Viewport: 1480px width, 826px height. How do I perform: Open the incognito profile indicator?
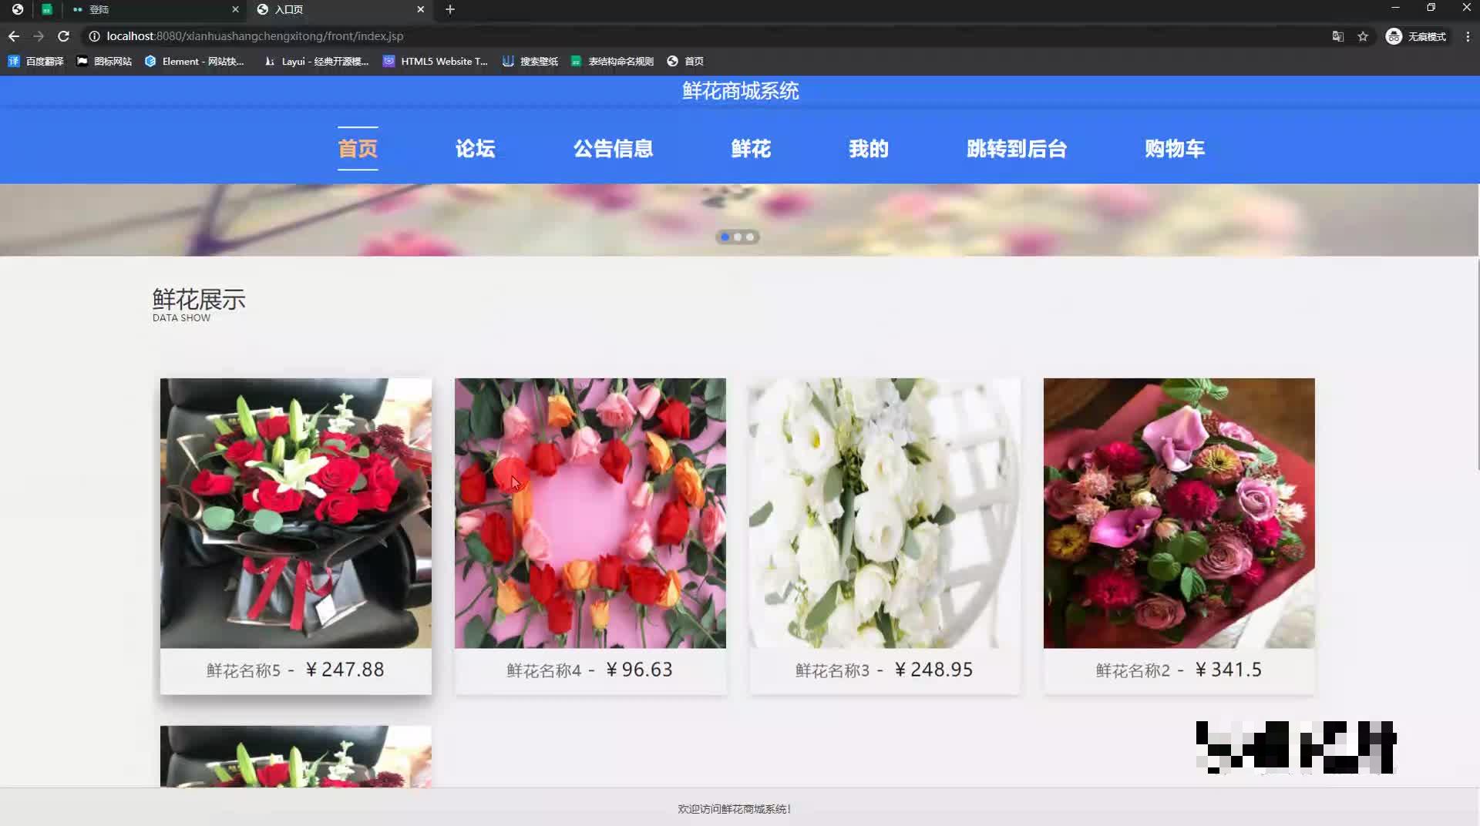point(1416,36)
